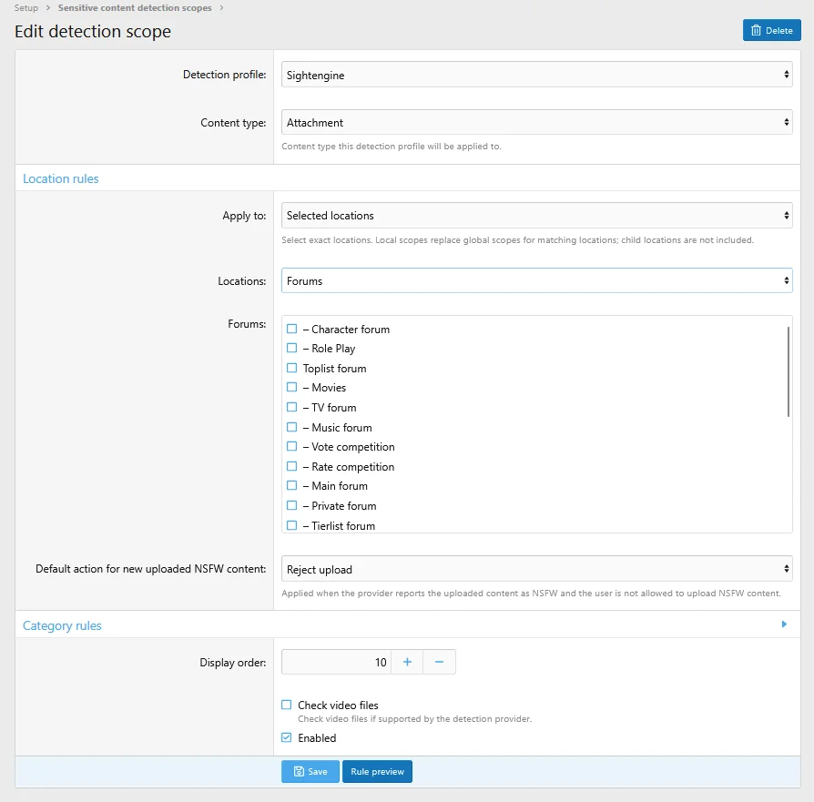Go to Setup breadcrumb link
This screenshot has height=802, width=814.
[x=26, y=8]
